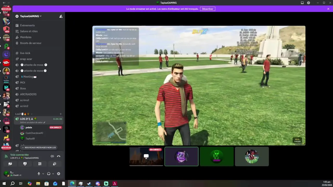Click the Voix connectée status text
The height and width of the screenshot is (187, 333).
tap(20, 155)
